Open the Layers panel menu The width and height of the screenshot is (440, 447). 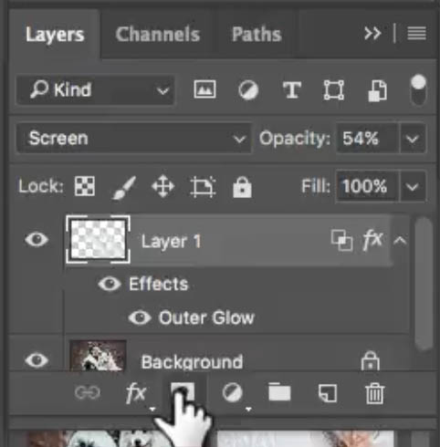(x=416, y=33)
